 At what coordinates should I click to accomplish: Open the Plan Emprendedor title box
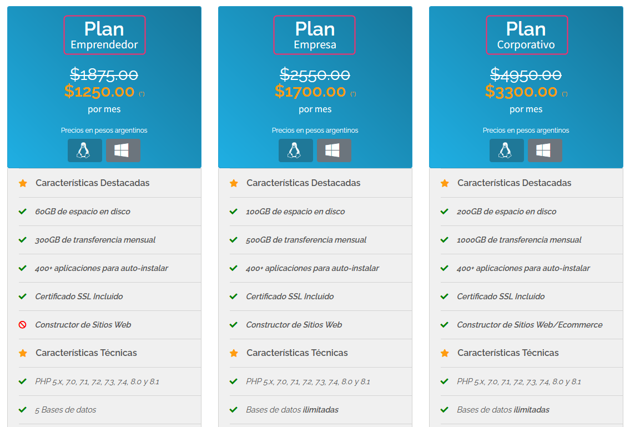104,35
